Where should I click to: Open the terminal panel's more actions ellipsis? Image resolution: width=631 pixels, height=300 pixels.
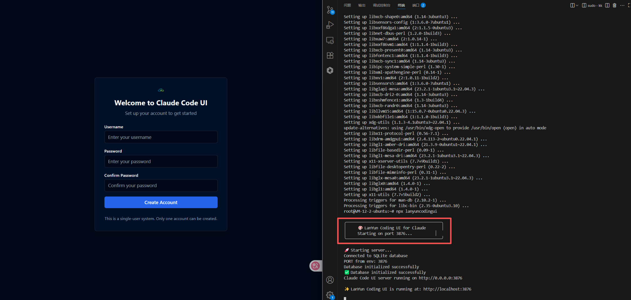pyautogui.click(x=622, y=5)
